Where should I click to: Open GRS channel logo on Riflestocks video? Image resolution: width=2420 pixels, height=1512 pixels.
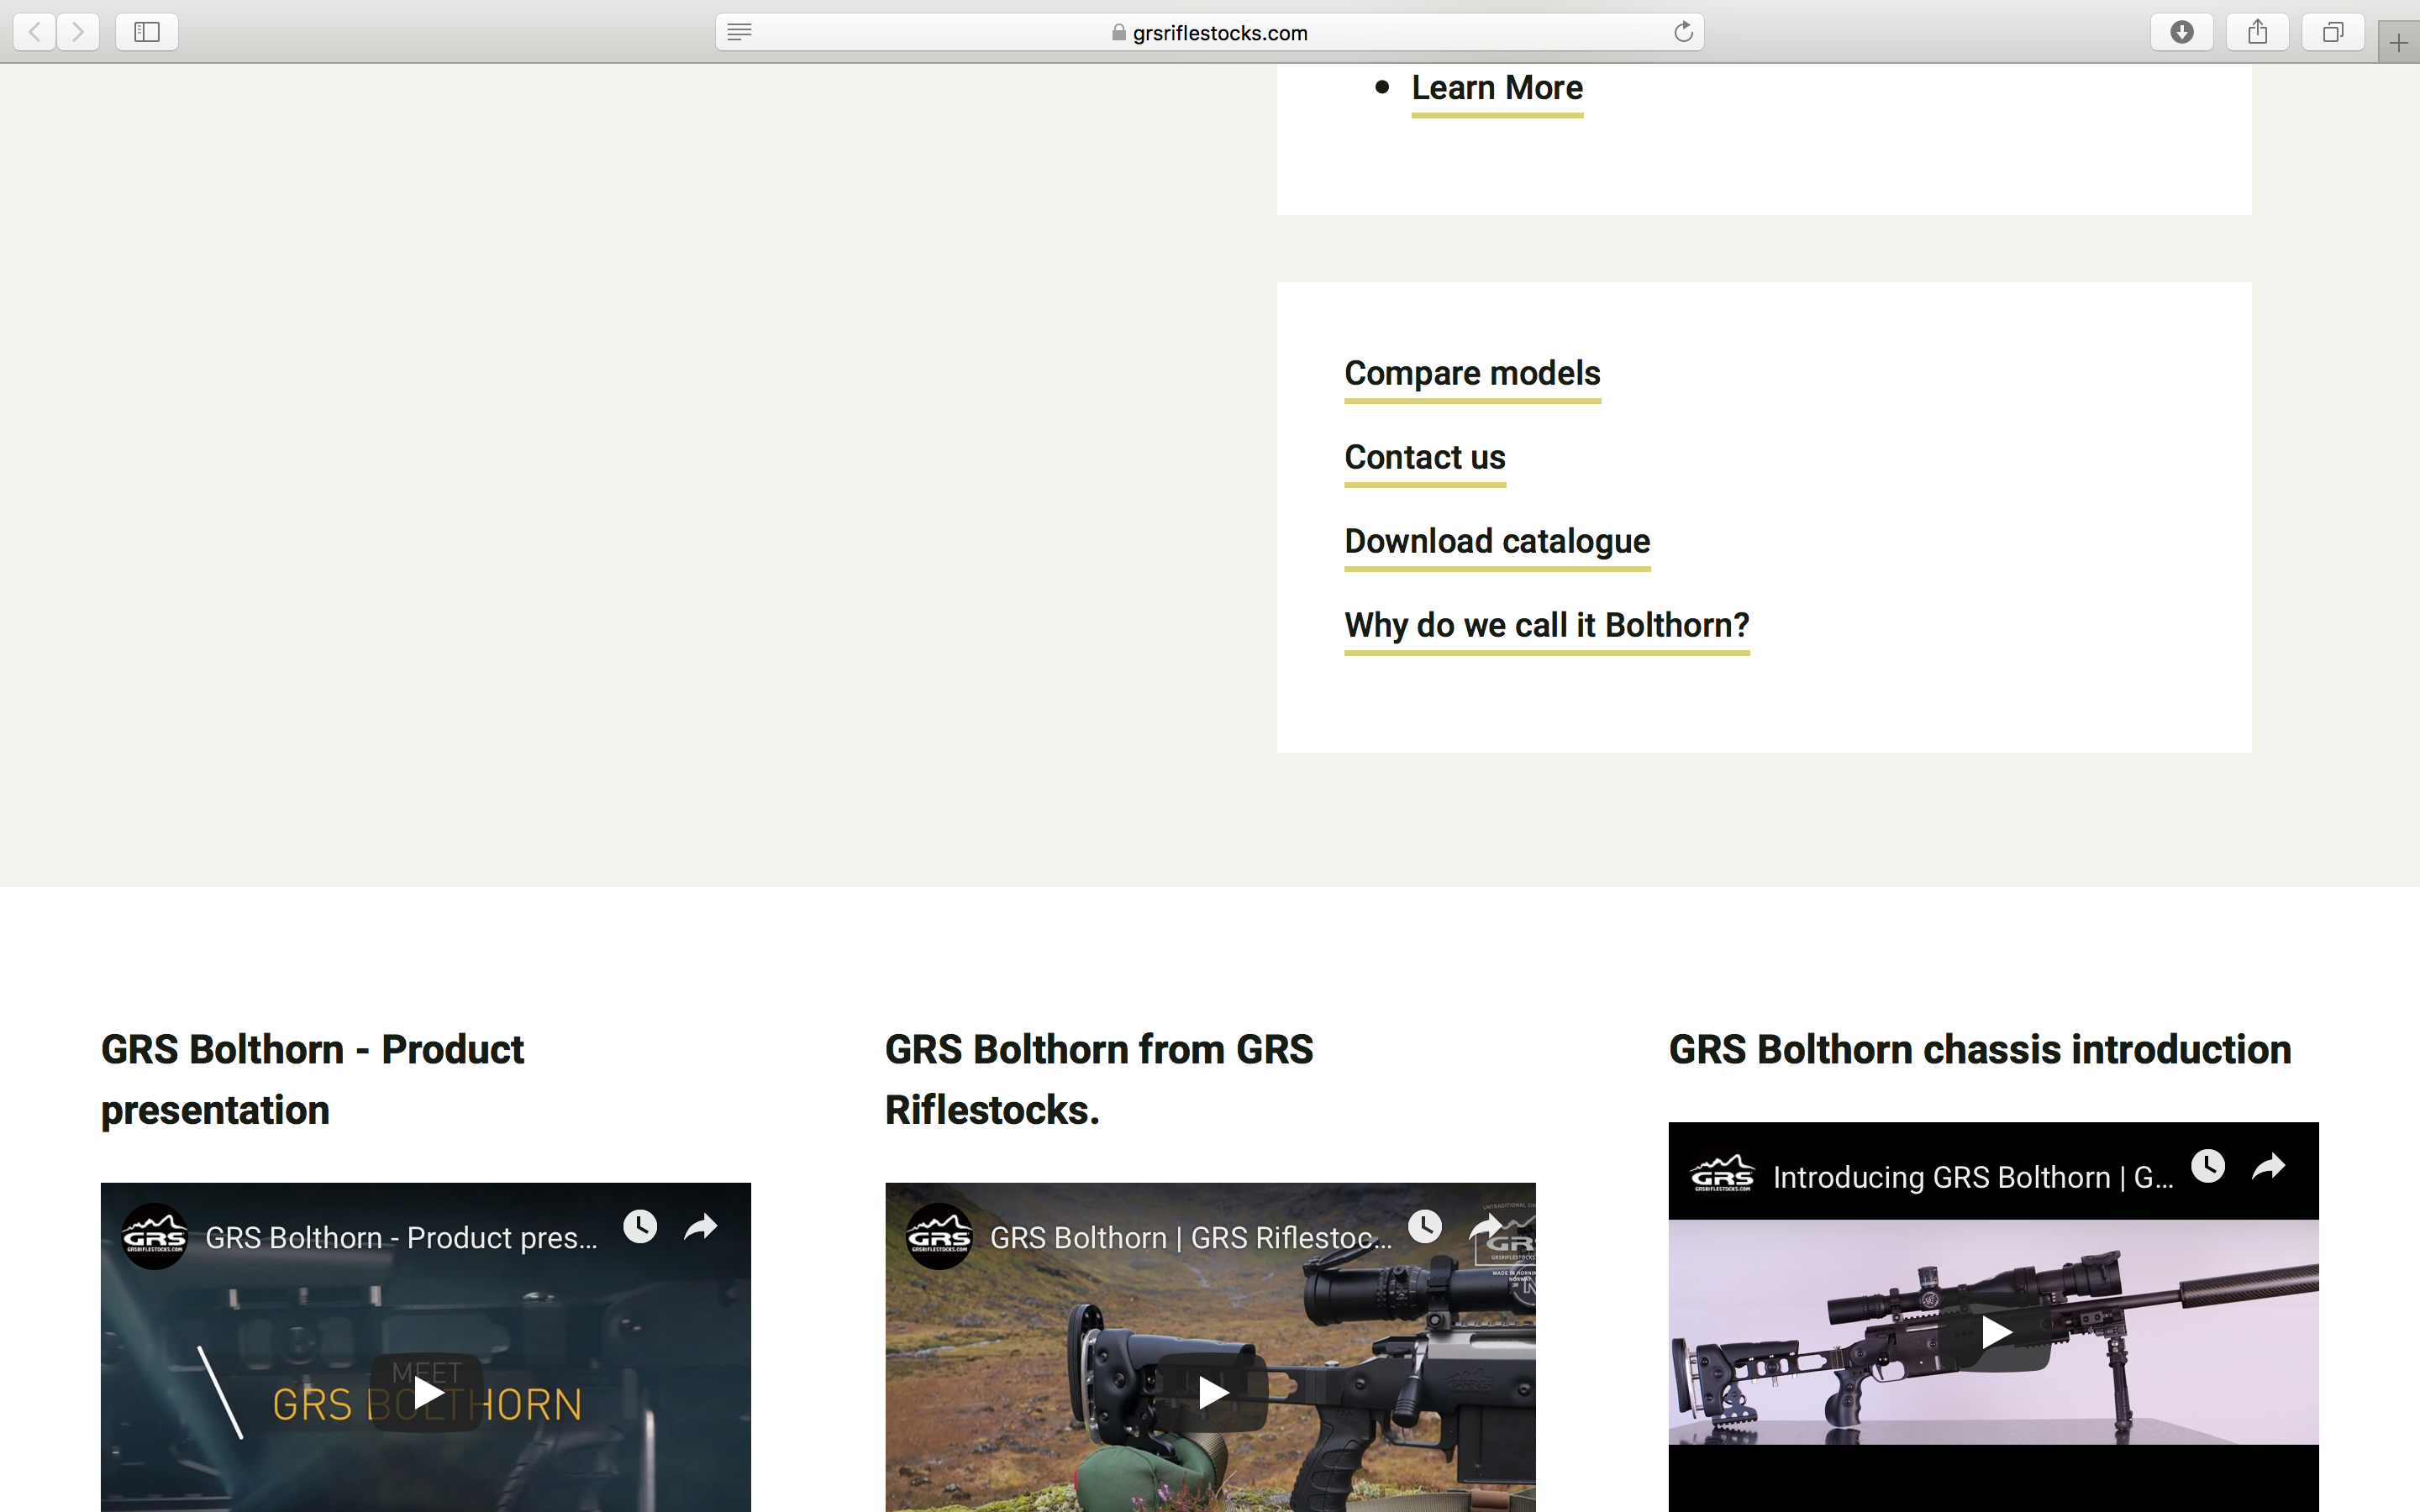coord(939,1237)
